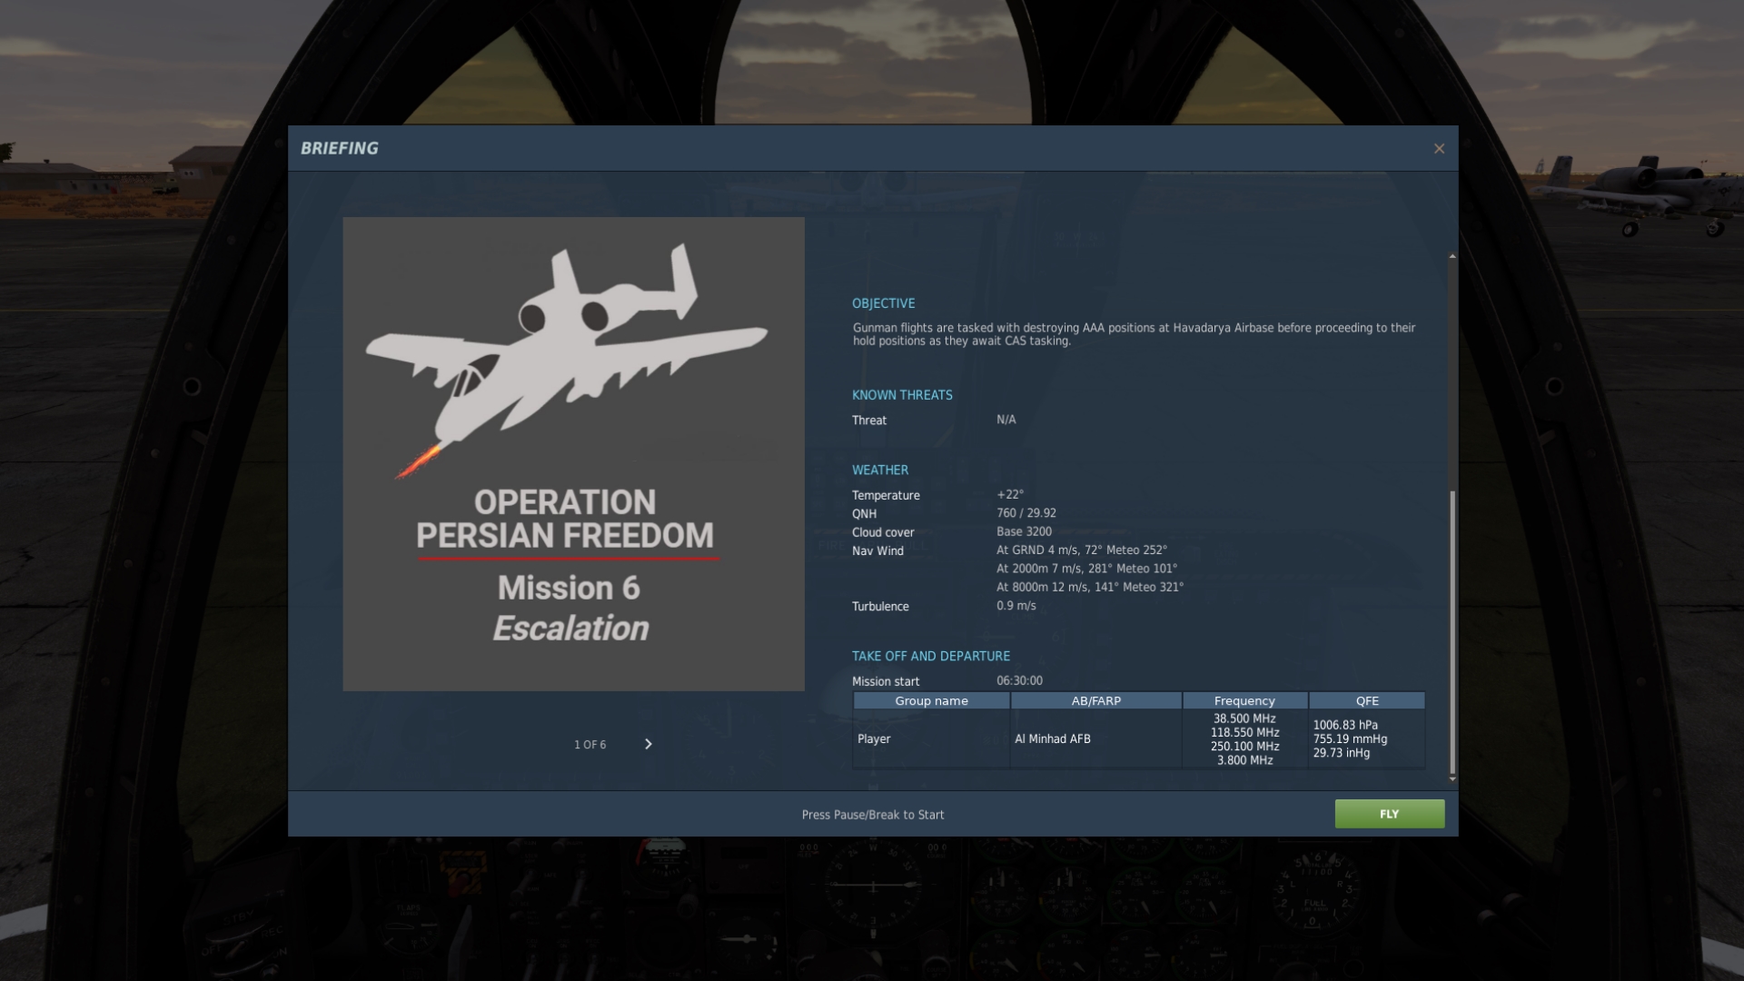Click the briefing scrollbar thumb
The height and width of the screenshot is (981, 1744).
1452,630
